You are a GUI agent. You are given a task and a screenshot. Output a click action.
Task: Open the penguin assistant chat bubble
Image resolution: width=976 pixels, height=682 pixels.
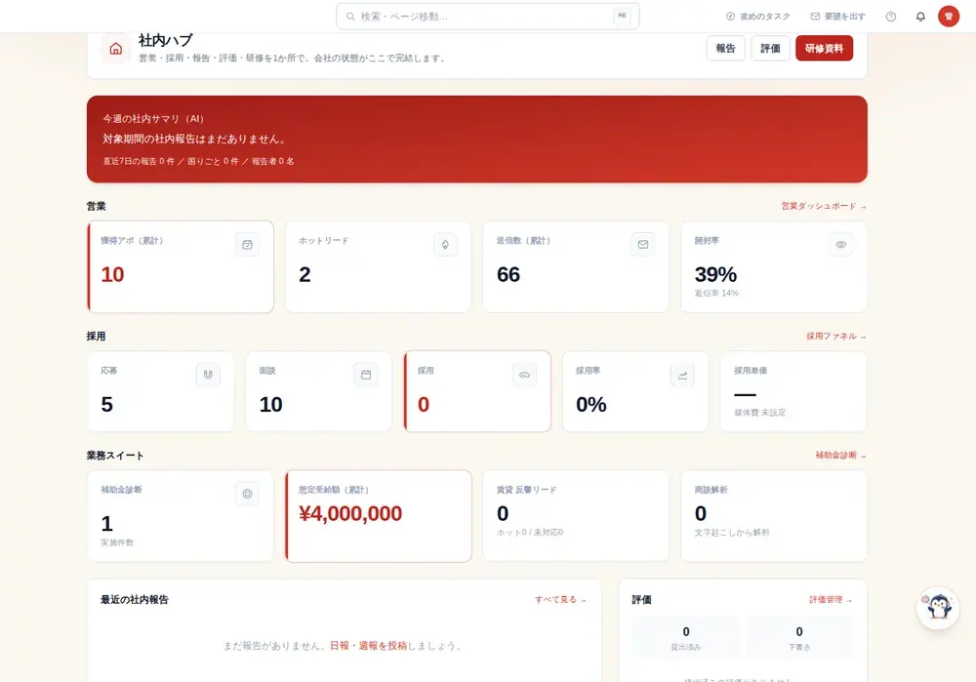[x=938, y=607]
